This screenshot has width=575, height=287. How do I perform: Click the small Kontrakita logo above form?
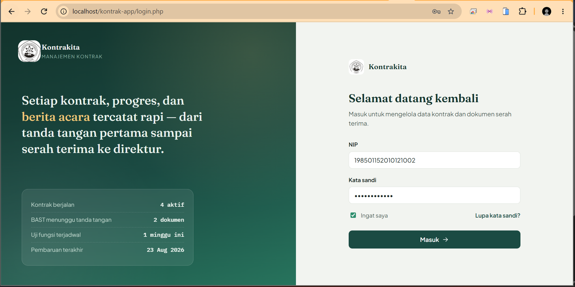pyautogui.click(x=356, y=67)
